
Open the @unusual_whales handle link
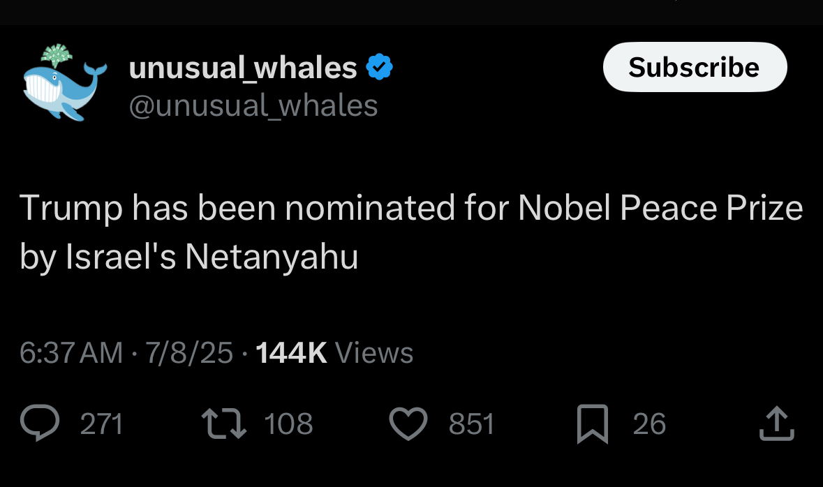coord(253,106)
